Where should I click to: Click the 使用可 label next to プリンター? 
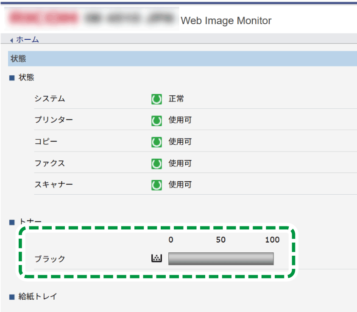point(180,120)
